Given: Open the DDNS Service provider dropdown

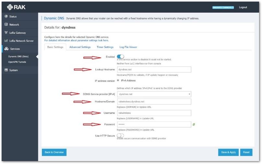Looking at the screenshot, I should click(x=154, y=94).
